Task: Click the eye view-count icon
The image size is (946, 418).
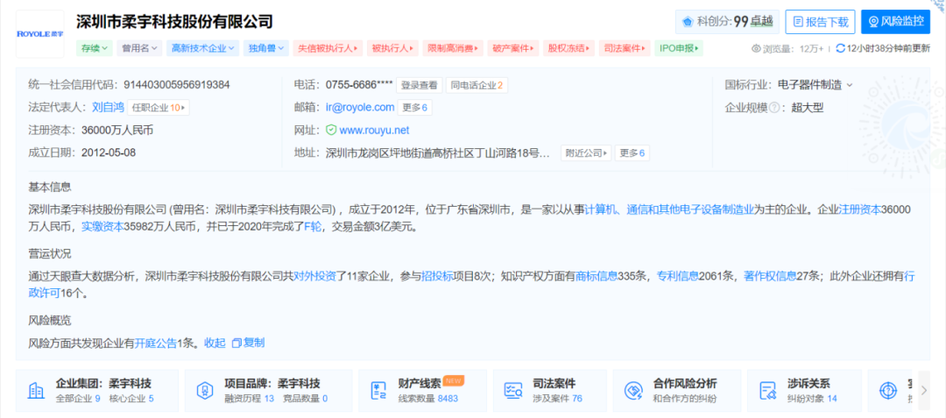Action: point(756,49)
